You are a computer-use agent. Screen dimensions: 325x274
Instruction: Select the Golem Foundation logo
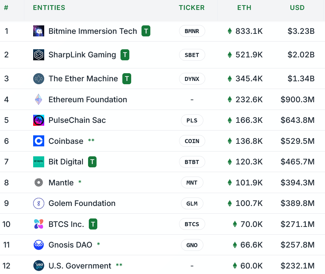(x=38, y=203)
